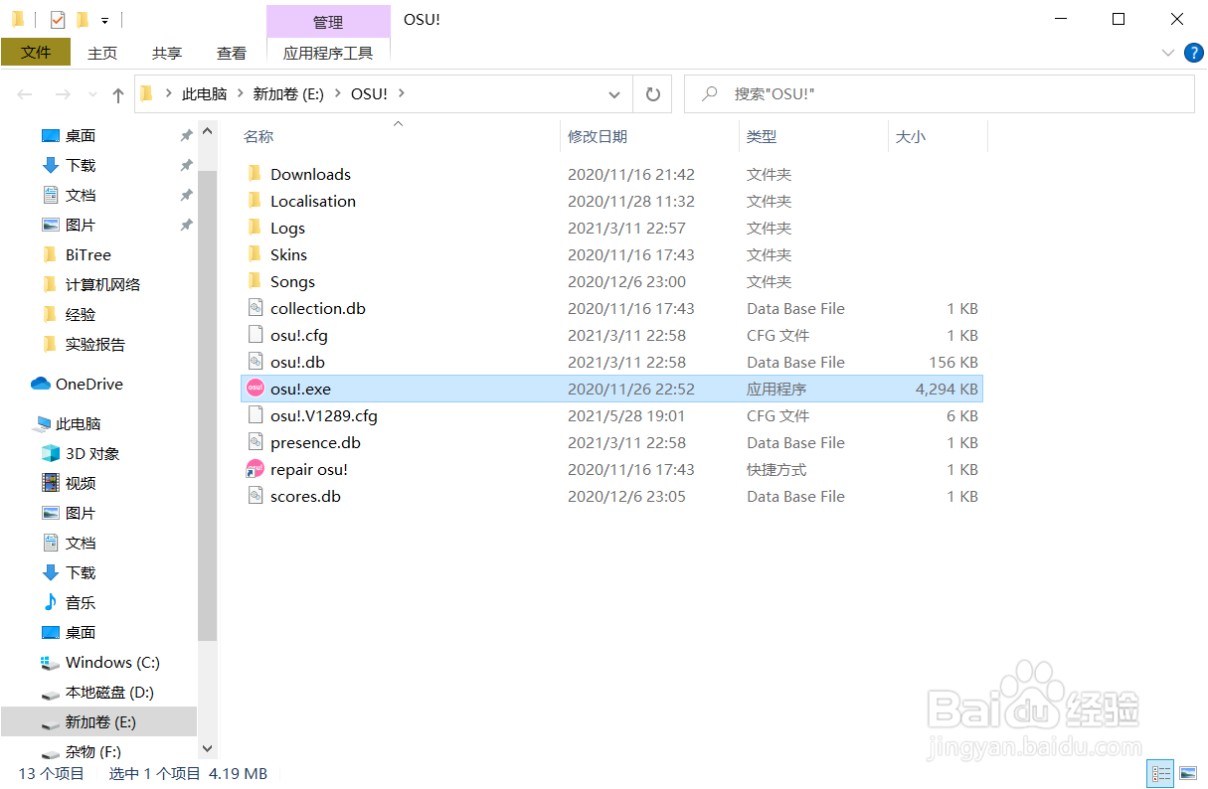The width and height of the screenshot is (1208, 789).
Task: Click the new folder icon in quick access toolbar
Action: (82, 19)
